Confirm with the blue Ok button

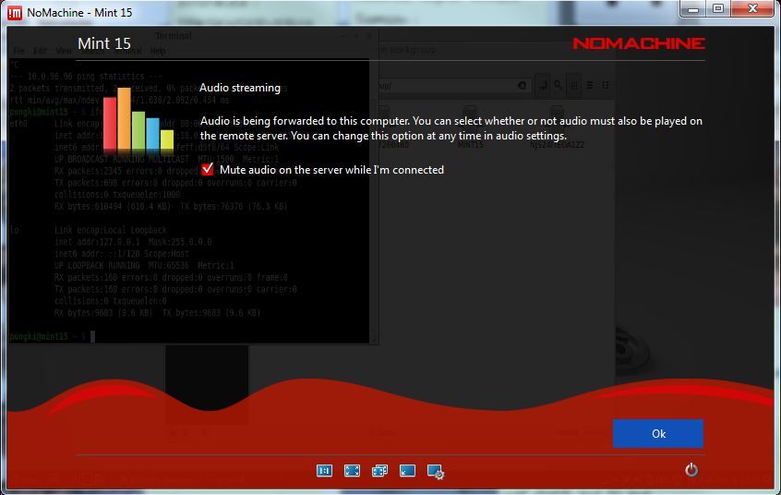tap(658, 434)
